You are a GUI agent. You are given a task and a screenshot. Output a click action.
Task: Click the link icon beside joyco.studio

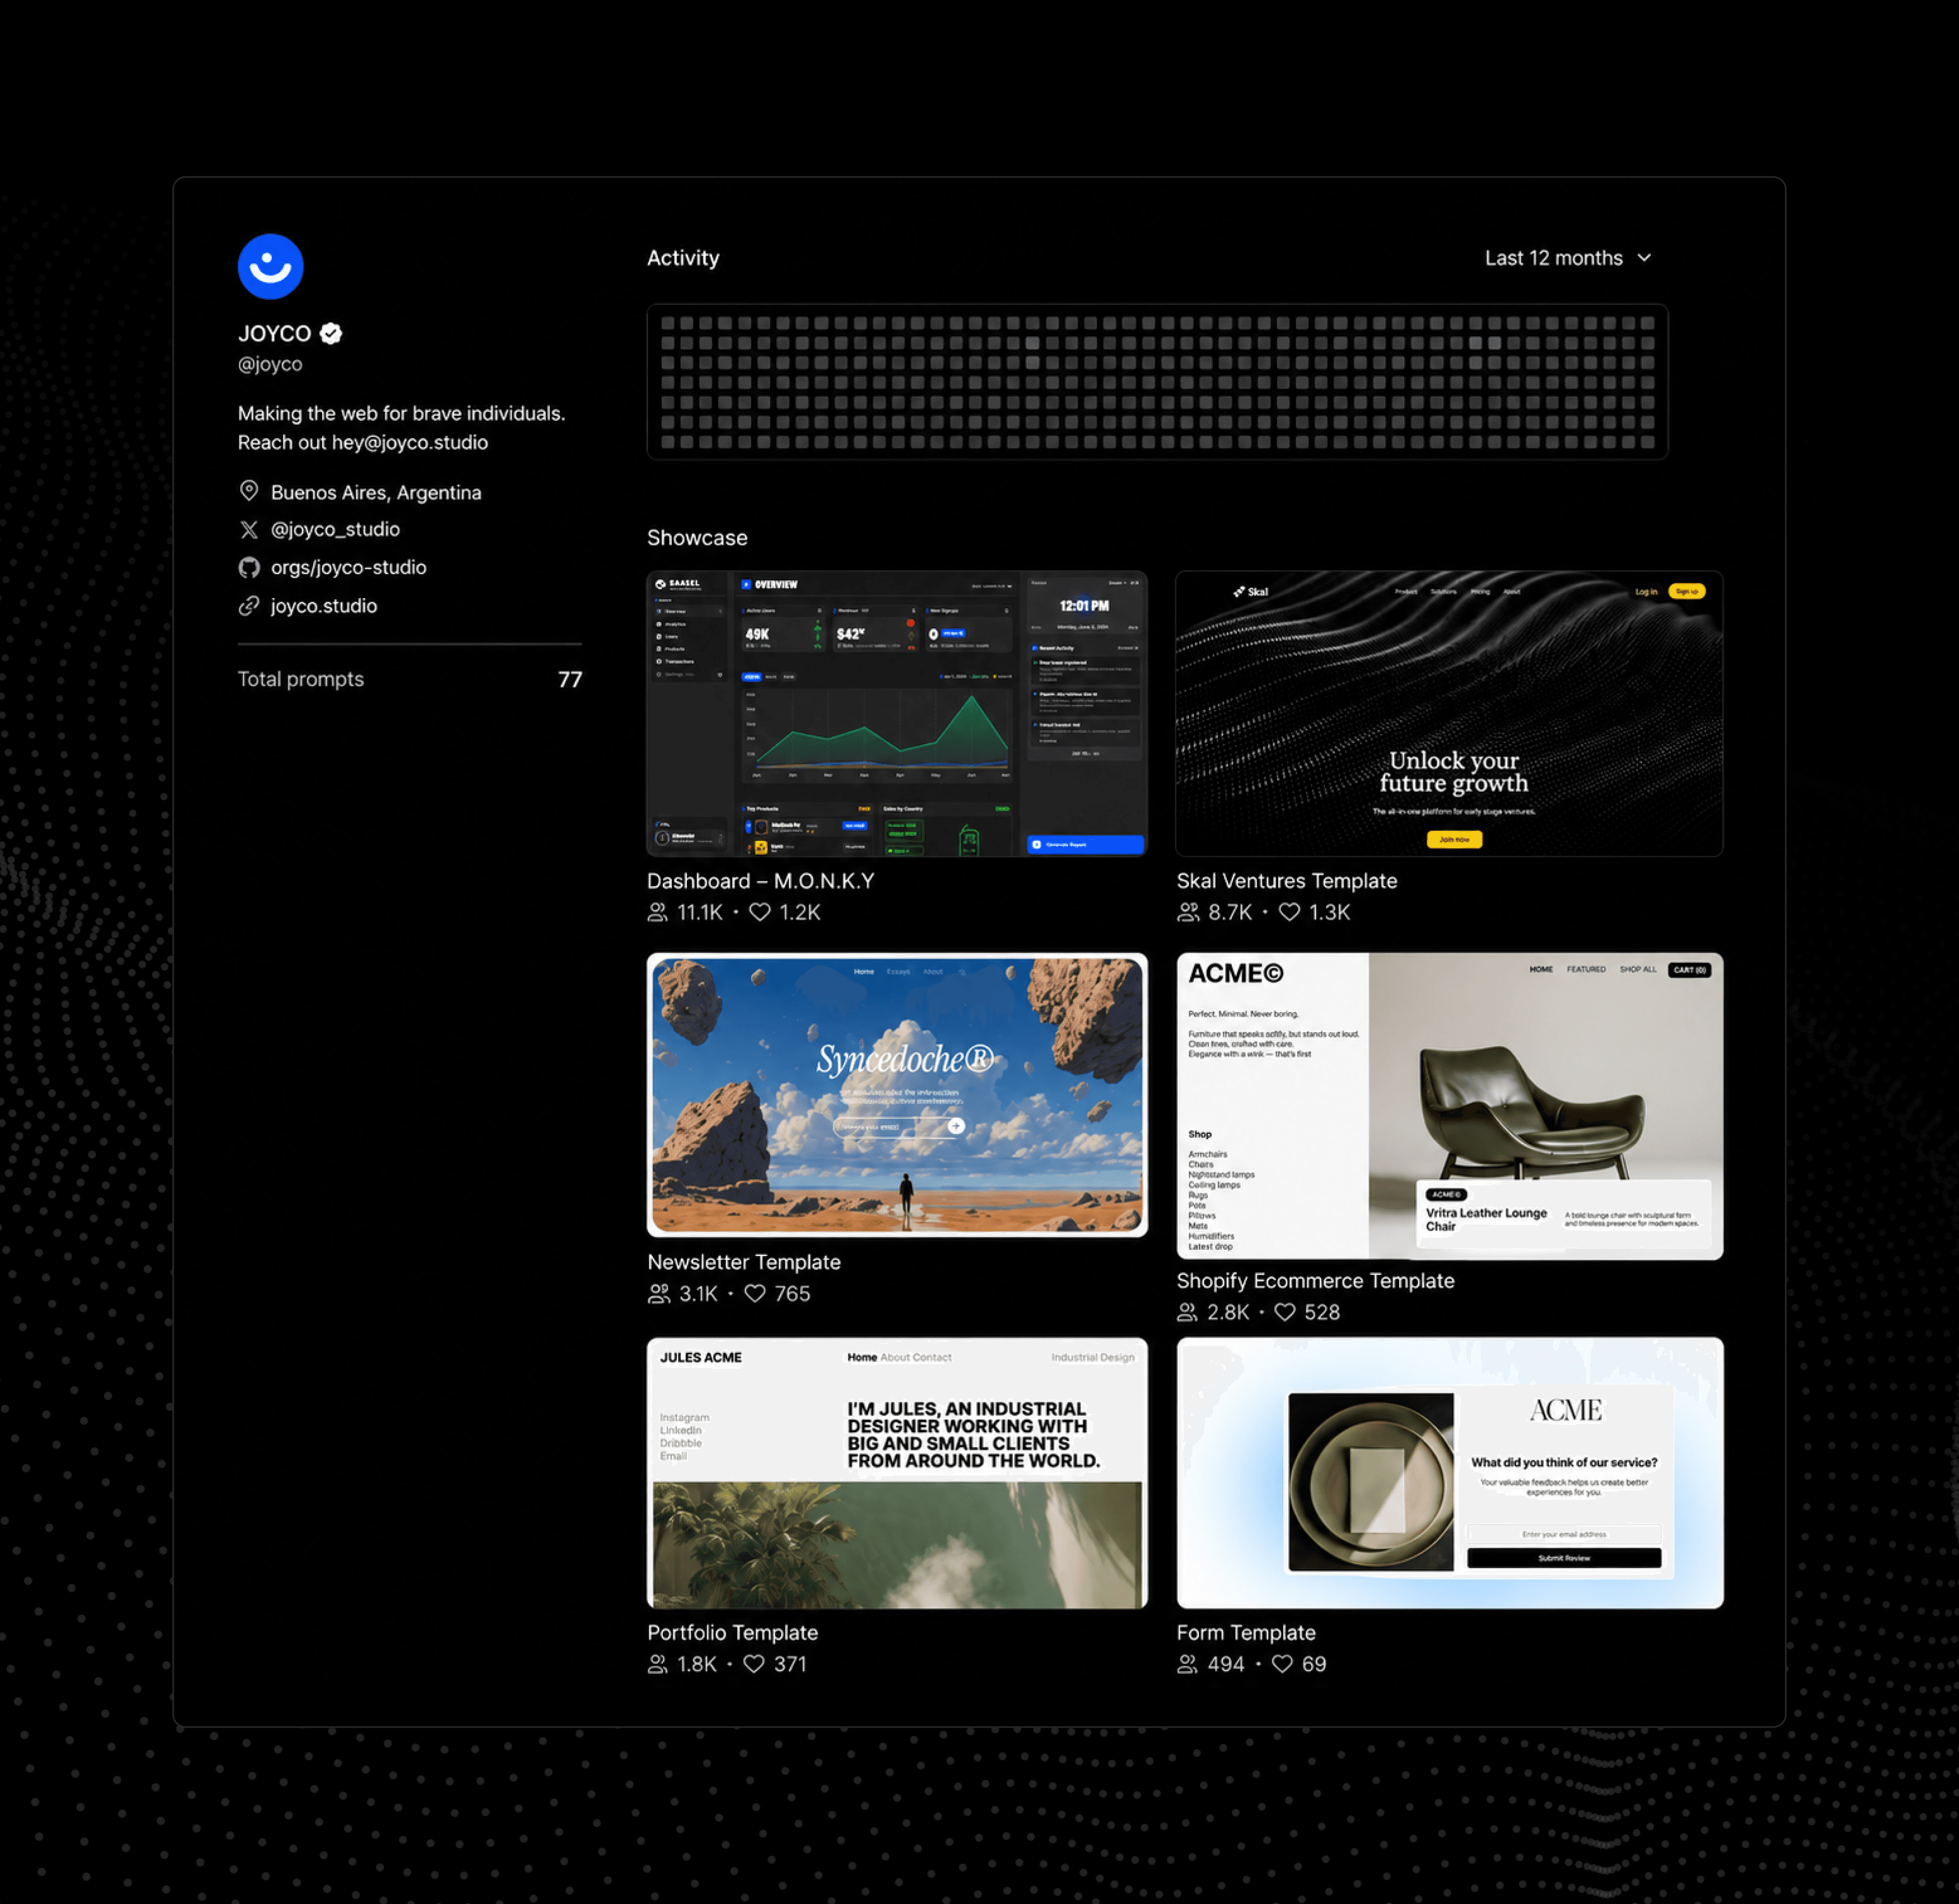(x=249, y=606)
